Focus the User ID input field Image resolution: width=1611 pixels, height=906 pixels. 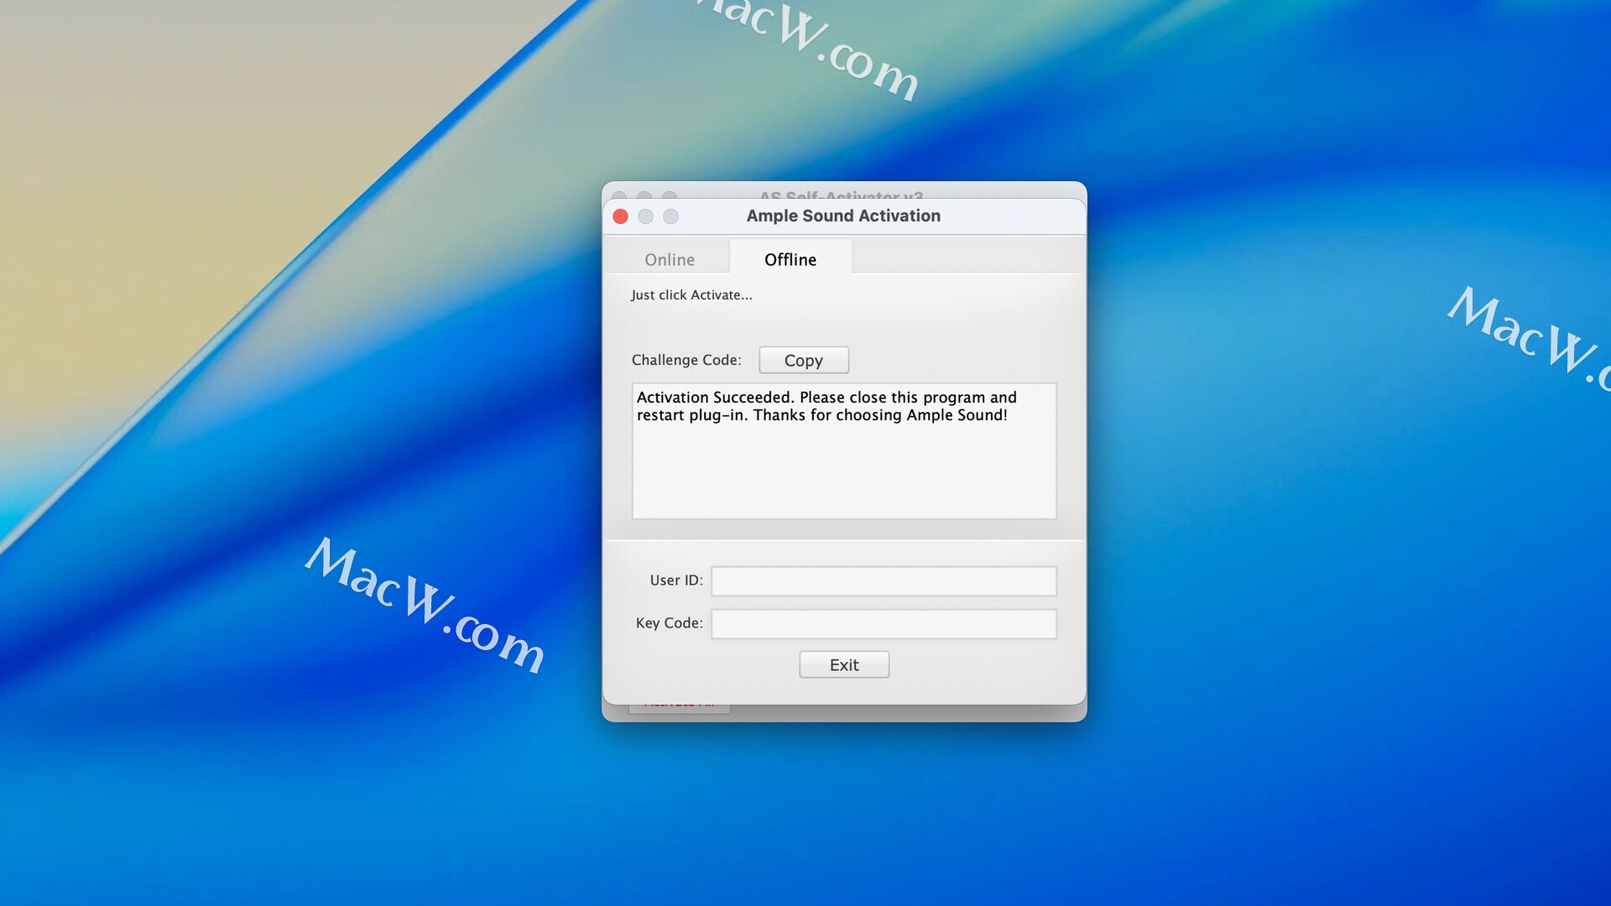(884, 581)
